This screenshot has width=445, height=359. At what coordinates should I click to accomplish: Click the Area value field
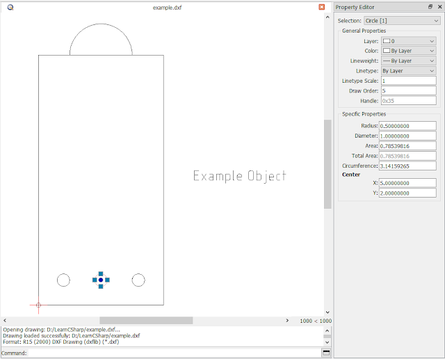click(407, 146)
